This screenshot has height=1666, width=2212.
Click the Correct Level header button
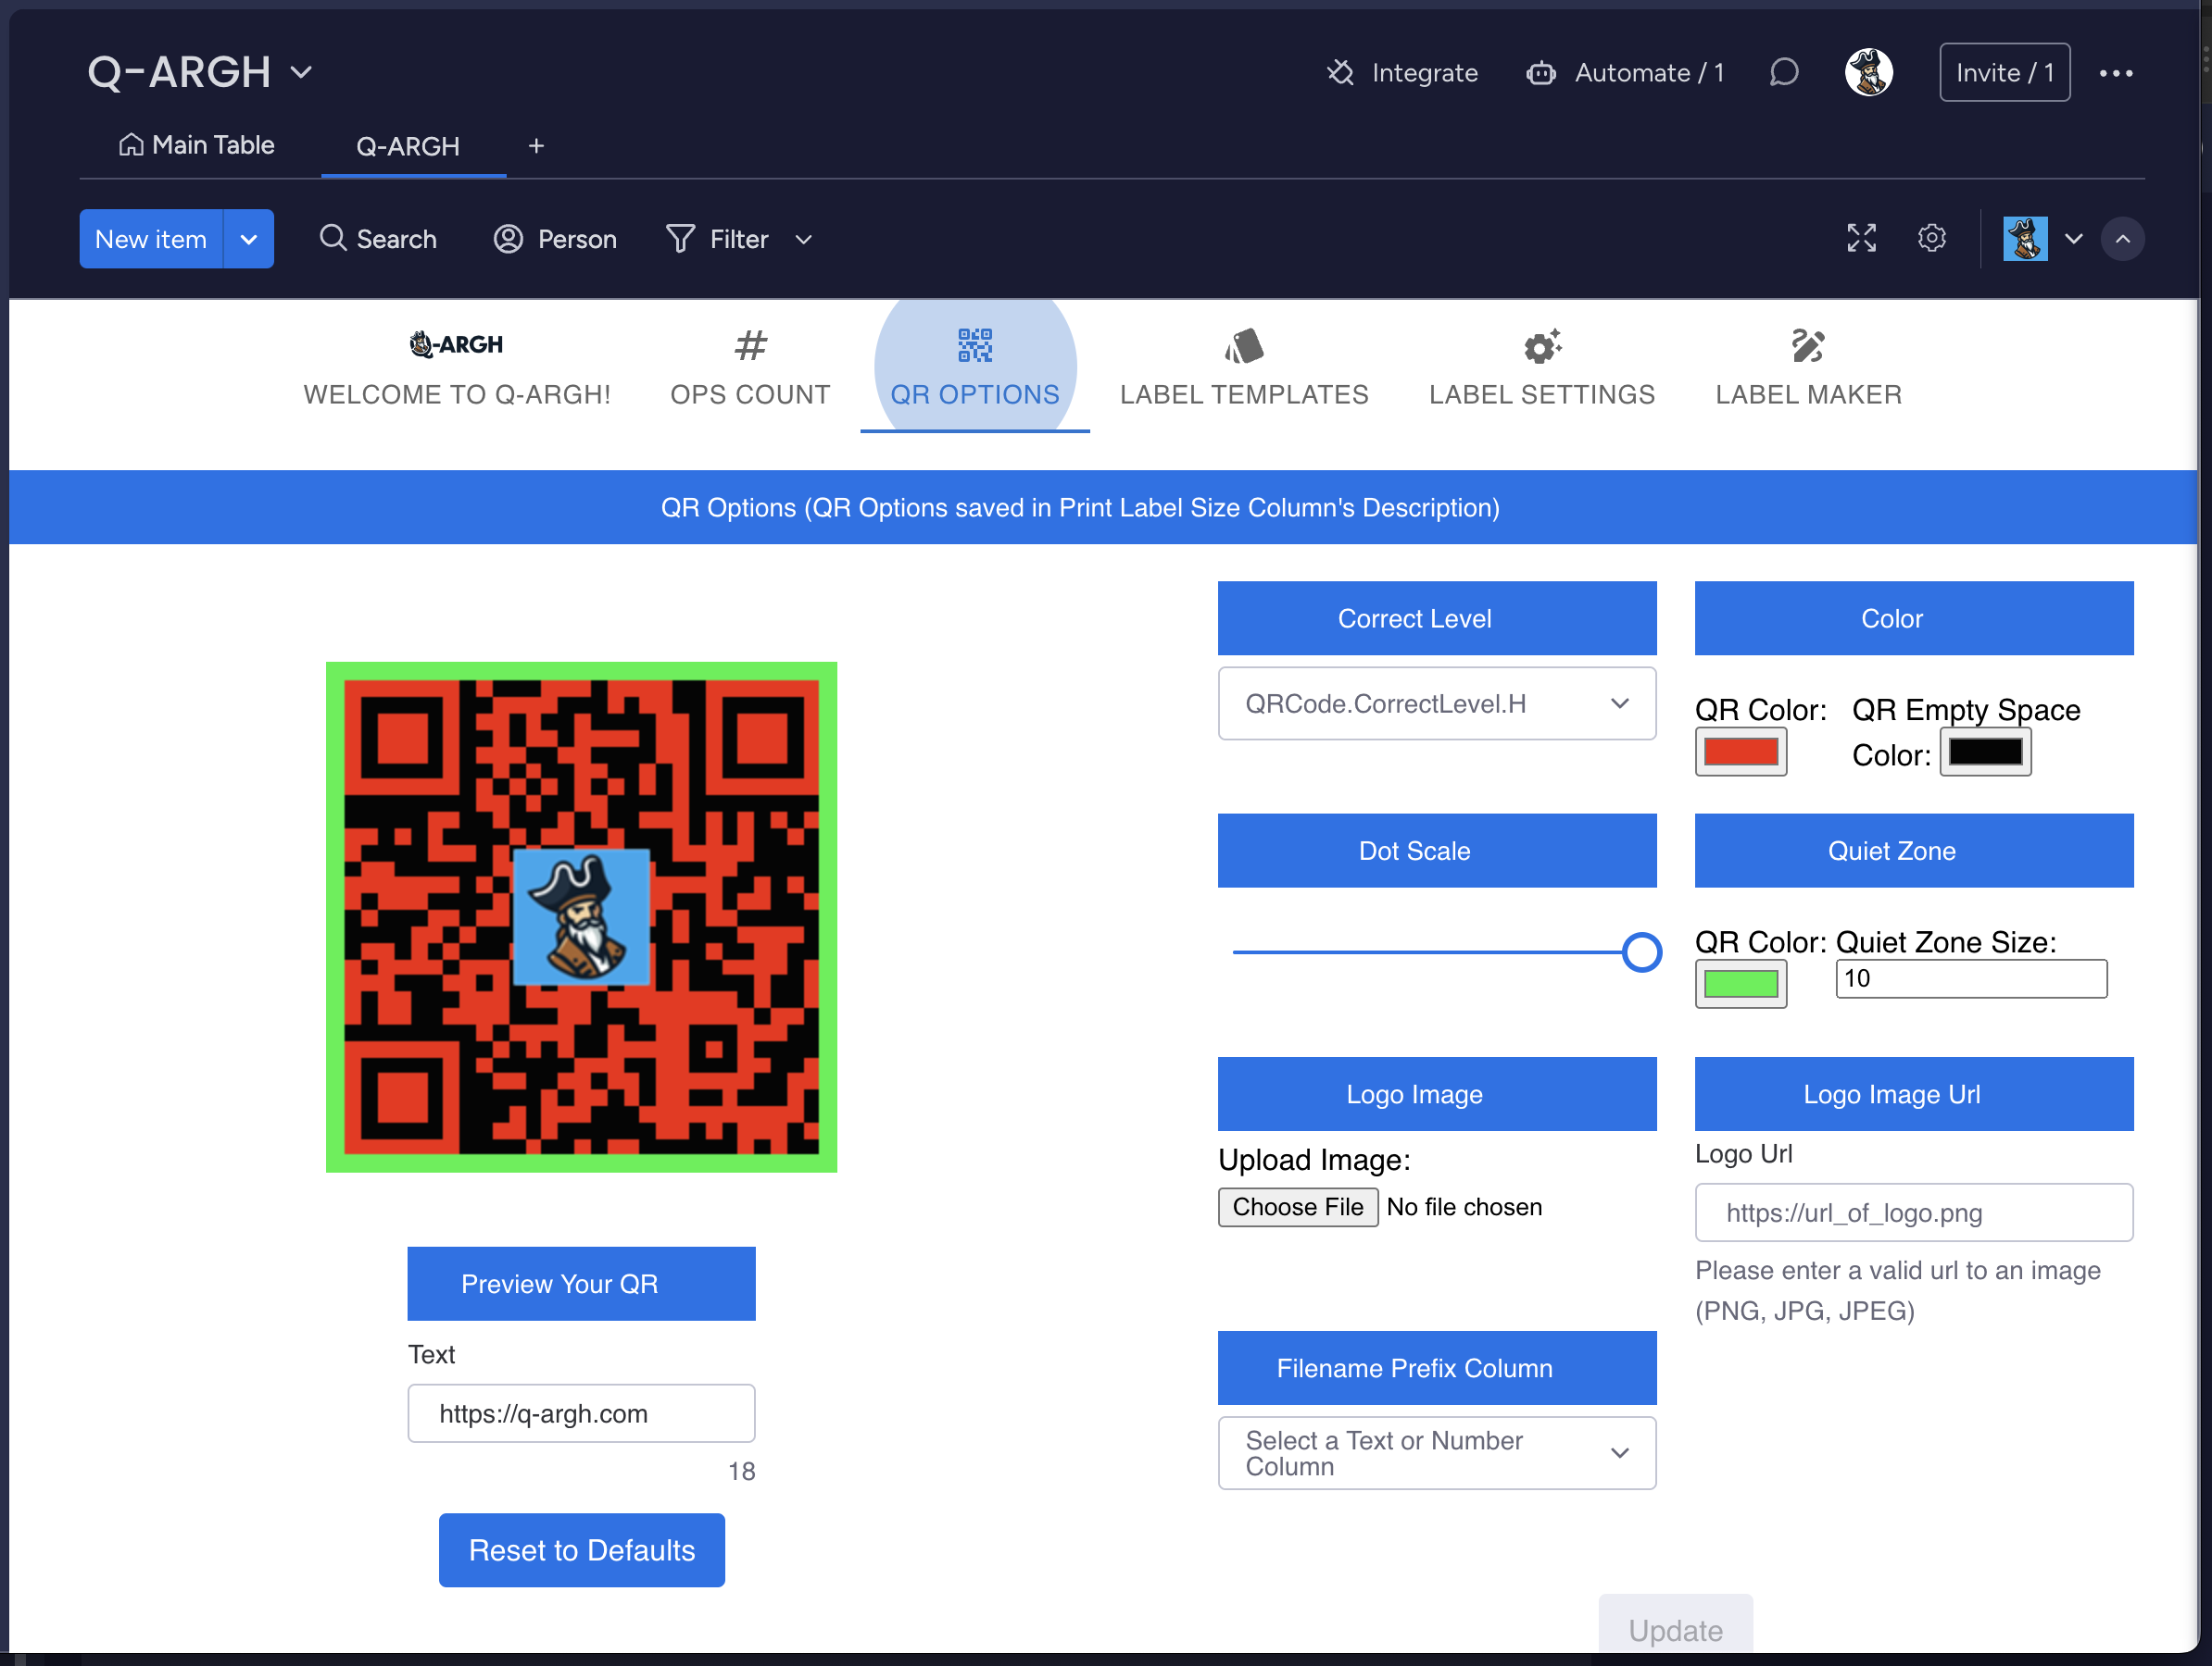click(1436, 618)
